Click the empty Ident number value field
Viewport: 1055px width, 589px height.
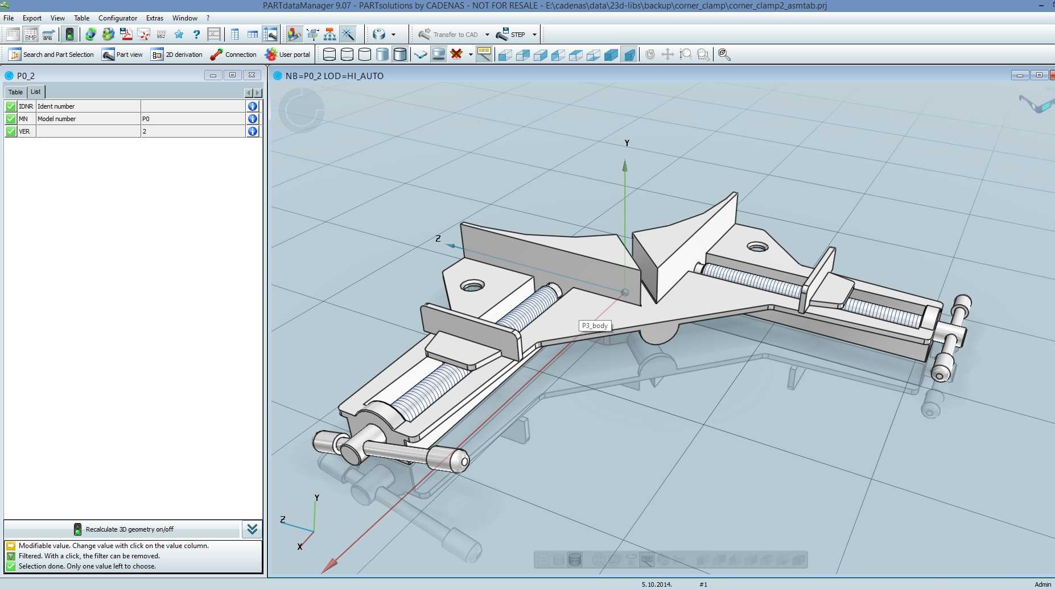(x=193, y=106)
